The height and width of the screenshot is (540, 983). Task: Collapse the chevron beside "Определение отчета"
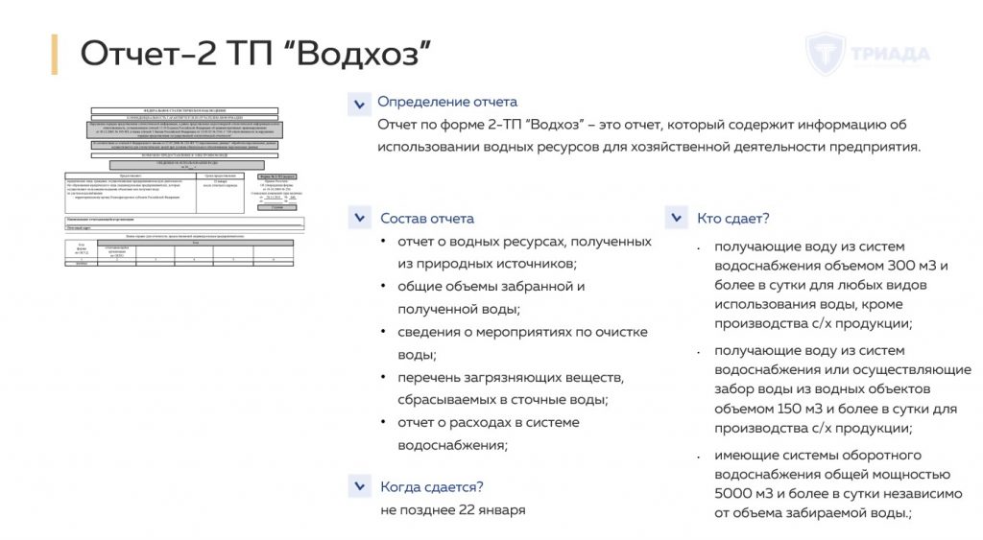click(359, 104)
